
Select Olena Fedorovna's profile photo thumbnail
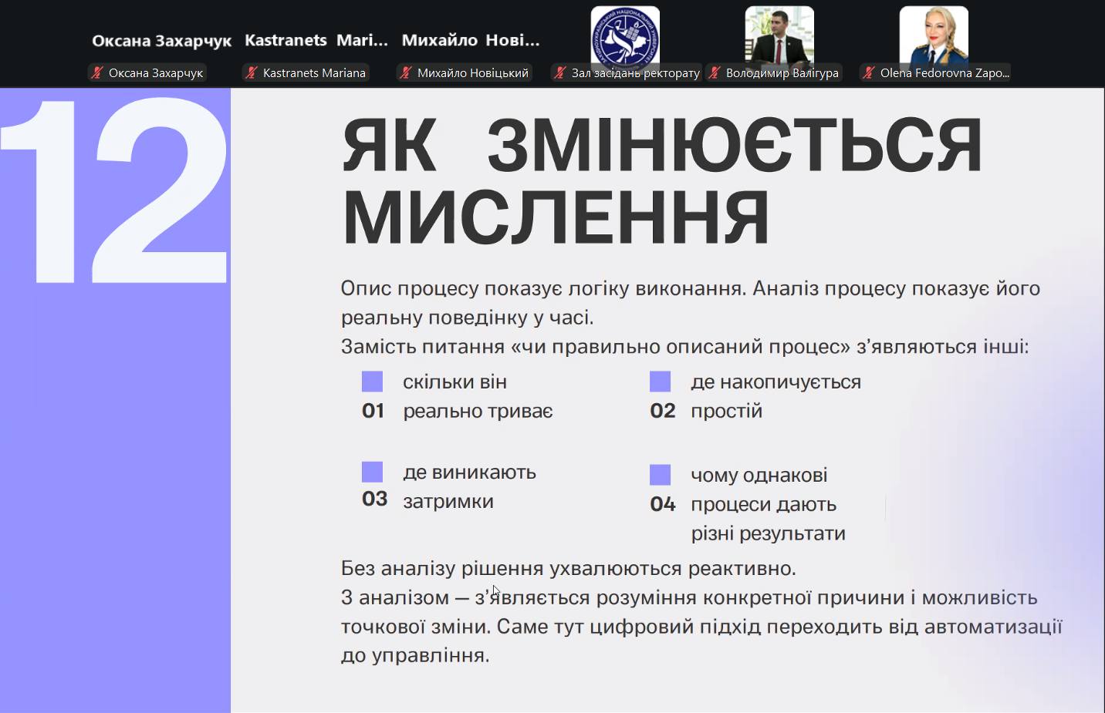(x=934, y=35)
